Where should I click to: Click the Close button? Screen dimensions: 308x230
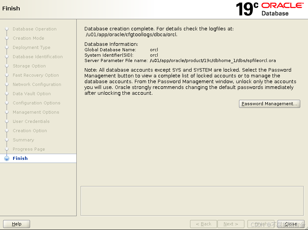click(291, 224)
